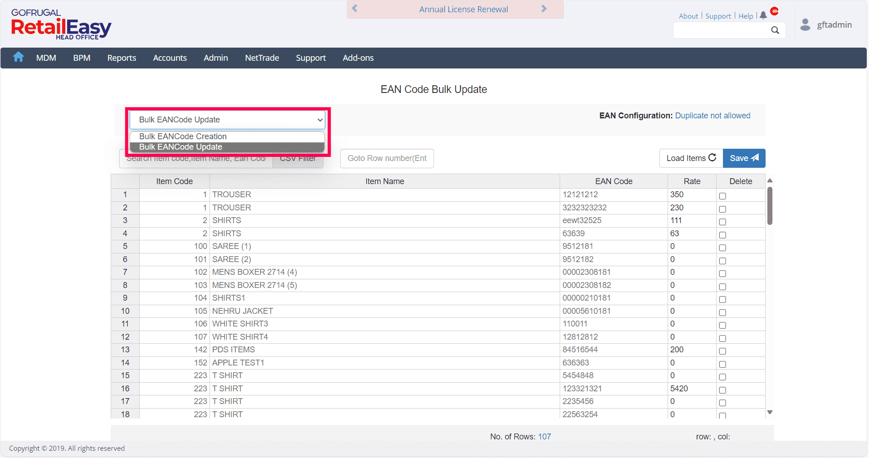Click EAN code cell 2235456
Screen dimensions: 869x458
[614, 401]
